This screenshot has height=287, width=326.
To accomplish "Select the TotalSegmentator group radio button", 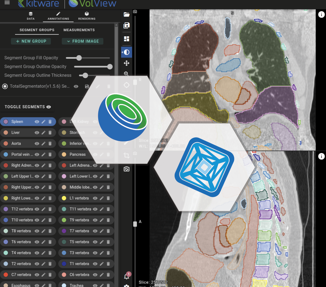I will (x=5, y=86).
